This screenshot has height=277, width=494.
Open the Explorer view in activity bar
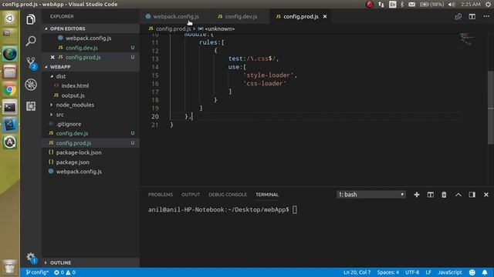[x=31, y=19]
